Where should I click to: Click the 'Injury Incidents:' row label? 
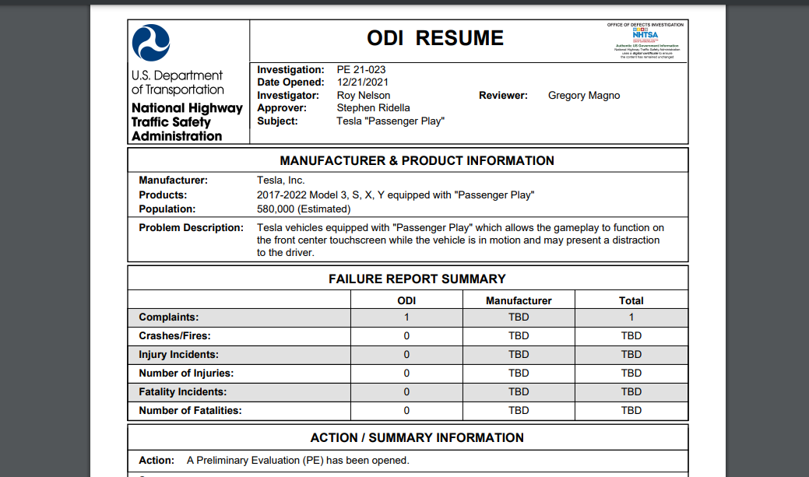pyautogui.click(x=178, y=354)
